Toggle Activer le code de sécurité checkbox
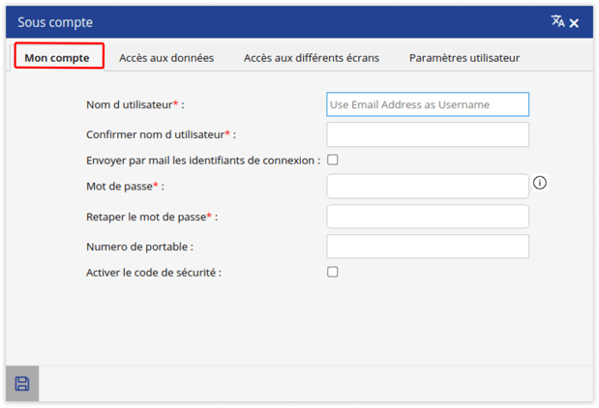Viewport: 599px width, 408px height. [x=332, y=272]
